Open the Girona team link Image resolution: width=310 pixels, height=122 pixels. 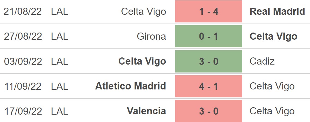click(151, 36)
